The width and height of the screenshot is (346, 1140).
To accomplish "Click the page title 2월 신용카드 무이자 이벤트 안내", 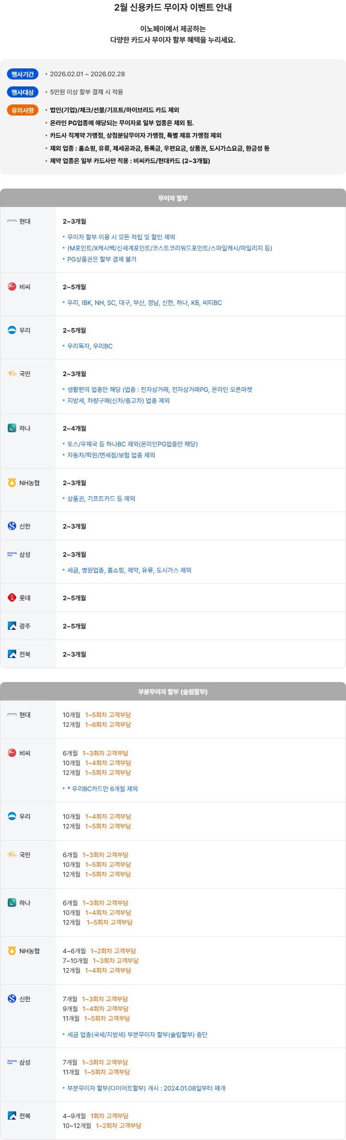I will (173, 7).
